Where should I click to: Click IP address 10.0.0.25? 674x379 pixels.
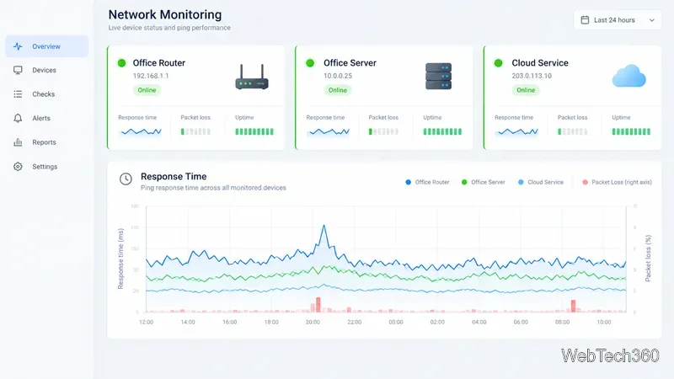pos(338,76)
